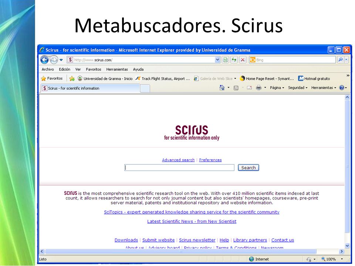355x266 pixels.
Task: Click horizontal scrollbar left arrow
Action: point(42,251)
